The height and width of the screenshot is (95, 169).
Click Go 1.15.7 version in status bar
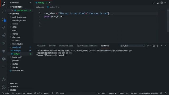(49, 93)
